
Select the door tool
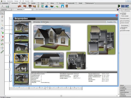coord(38,6)
